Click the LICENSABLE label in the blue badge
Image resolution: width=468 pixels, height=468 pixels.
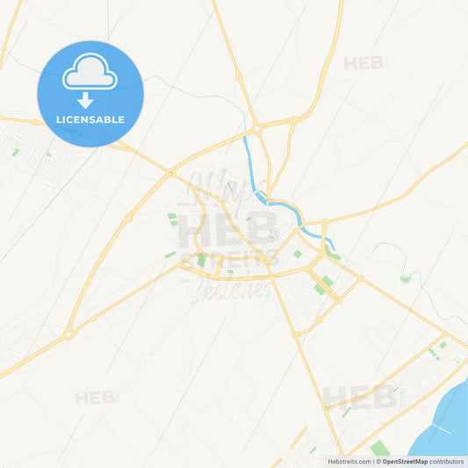pos(90,119)
